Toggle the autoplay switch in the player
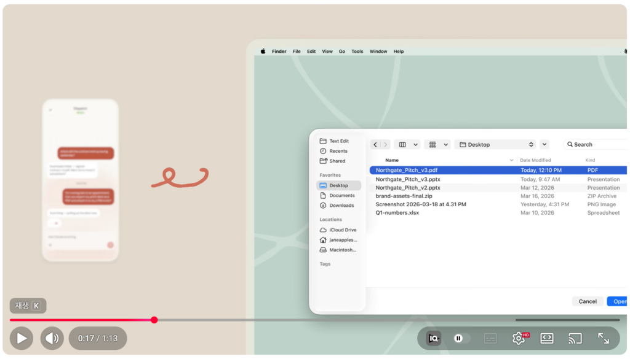The width and height of the screenshot is (630, 359). [460, 338]
